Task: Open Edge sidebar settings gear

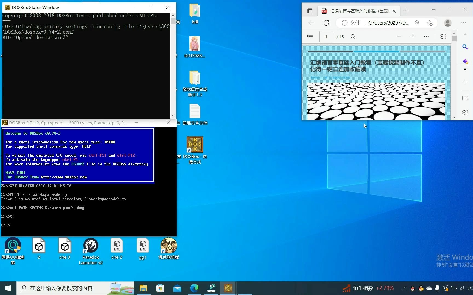Action: (x=465, y=112)
